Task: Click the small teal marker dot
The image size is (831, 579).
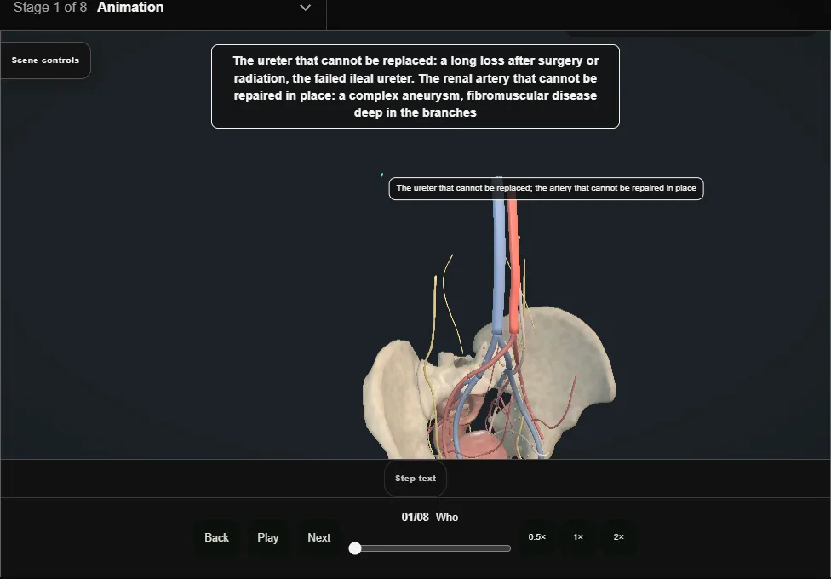Action: pyautogui.click(x=381, y=175)
